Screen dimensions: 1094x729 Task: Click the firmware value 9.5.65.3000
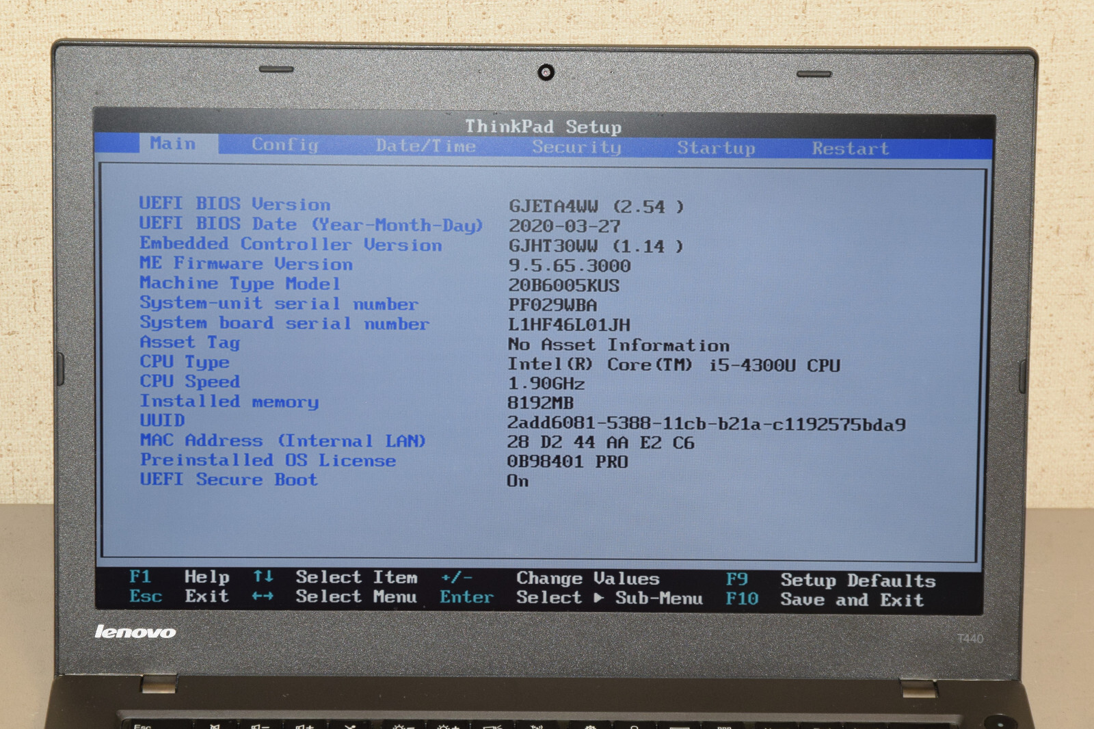(x=569, y=265)
